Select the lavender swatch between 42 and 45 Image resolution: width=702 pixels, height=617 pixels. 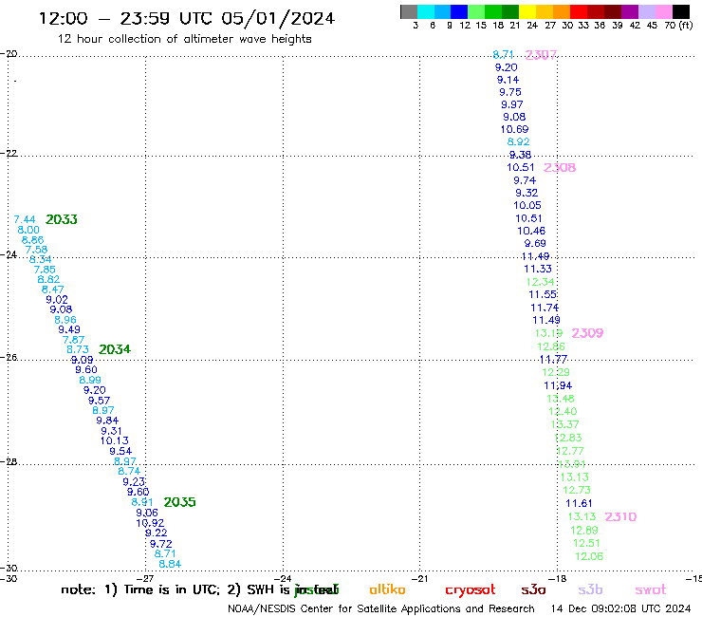(x=647, y=11)
